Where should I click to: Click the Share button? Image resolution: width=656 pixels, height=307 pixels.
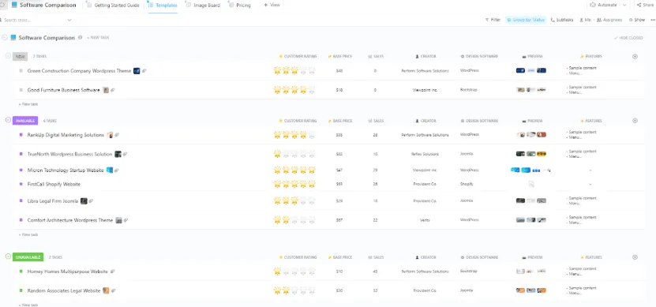pos(645,5)
